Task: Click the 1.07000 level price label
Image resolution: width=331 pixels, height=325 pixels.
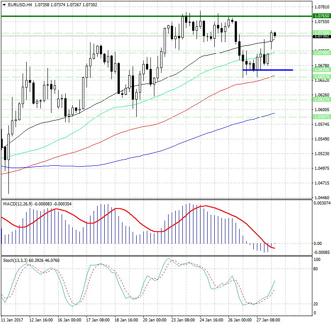Action: point(321,53)
